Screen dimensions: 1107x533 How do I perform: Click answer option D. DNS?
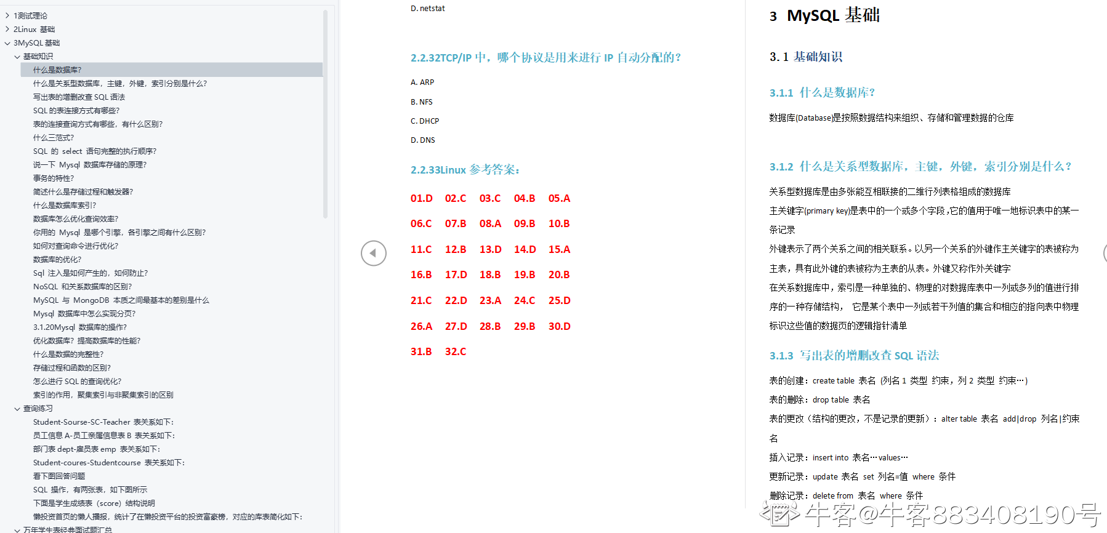pyautogui.click(x=423, y=140)
